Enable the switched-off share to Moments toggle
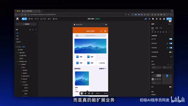The image size is (188, 106). point(171,52)
